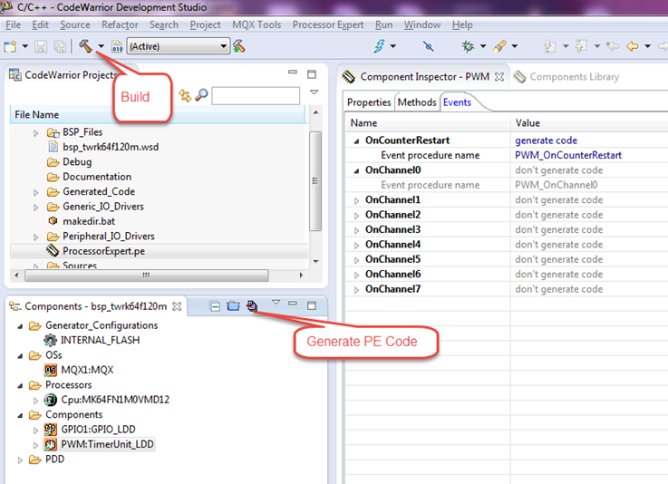This screenshot has width=668, height=484.
Task: Open the CodeWarrior Projects view menu triangle
Action: tap(314, 92)
